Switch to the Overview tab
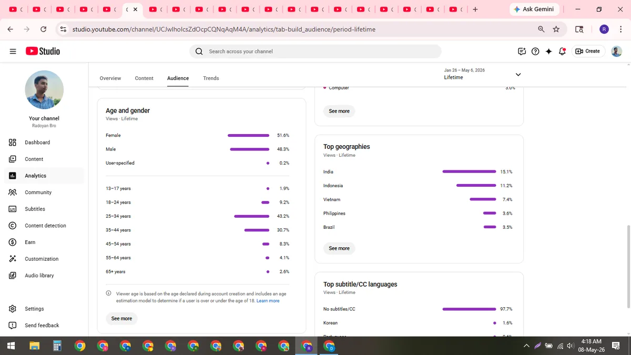Viewport: 631px width, 355px height. pos(110,78)
